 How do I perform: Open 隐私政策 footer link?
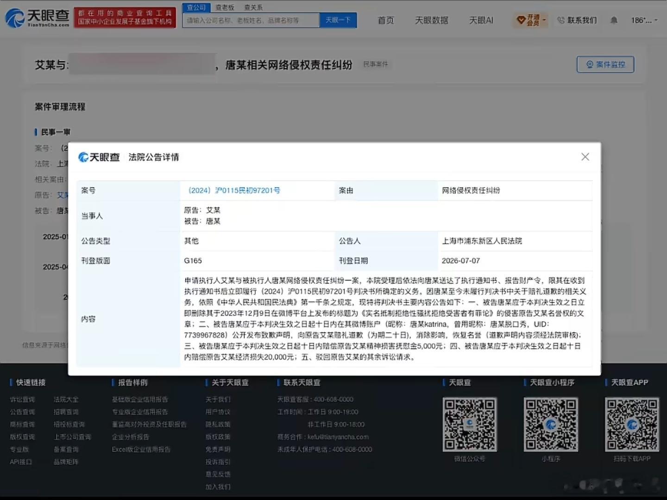click(x=218, y=424)
